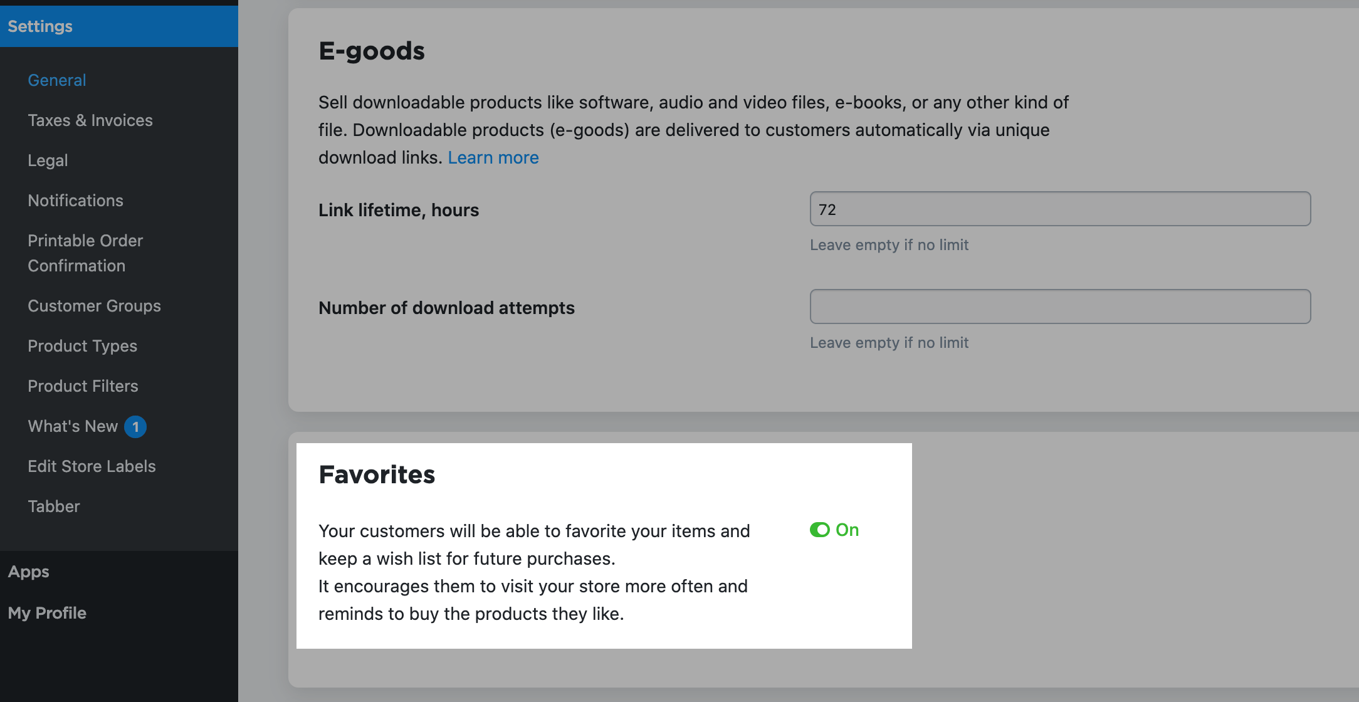Navigate to the Apps section

(x=28, y=571)
